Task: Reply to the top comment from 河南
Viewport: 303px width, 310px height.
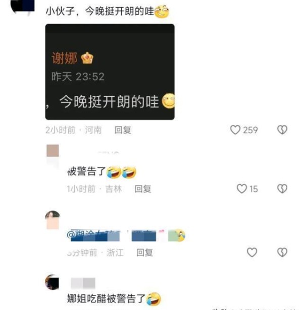Action: tap(123, 130)
